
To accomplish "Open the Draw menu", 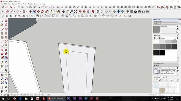I will (20, 4).
